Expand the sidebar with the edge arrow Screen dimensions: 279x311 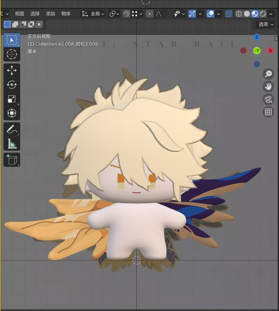click(276, 39)
